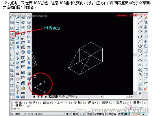
Task: Click the 命令 command line input
Action: click(x=80, y=109)
